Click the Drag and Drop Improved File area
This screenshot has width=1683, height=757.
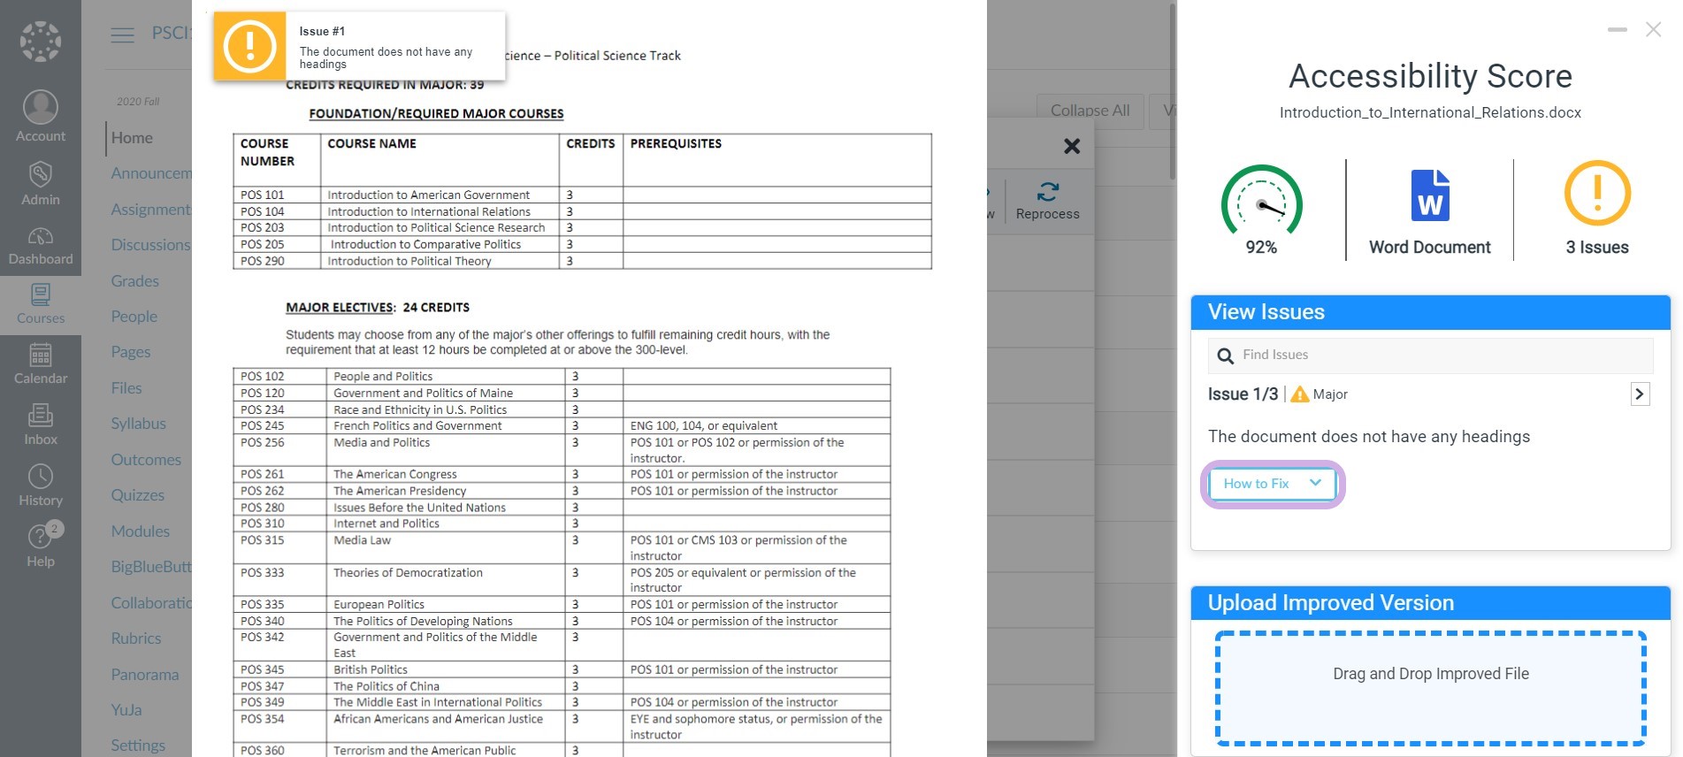click(x=1430, y=687)
